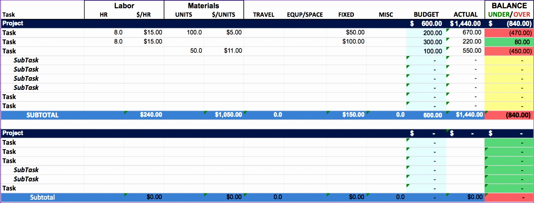Click the Labor column group header
The image size is (534, 203).
pyautogui.click(x=124, y=6)
